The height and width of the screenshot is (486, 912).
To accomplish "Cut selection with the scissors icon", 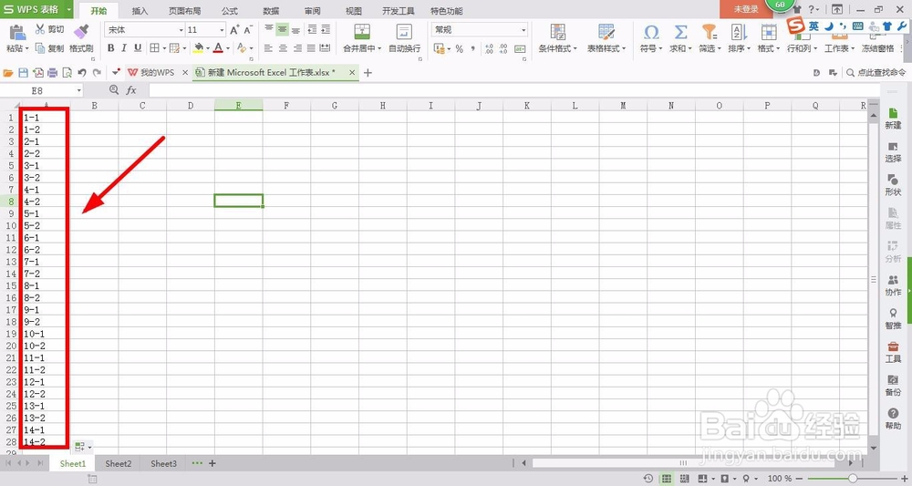I will [40, 29].
